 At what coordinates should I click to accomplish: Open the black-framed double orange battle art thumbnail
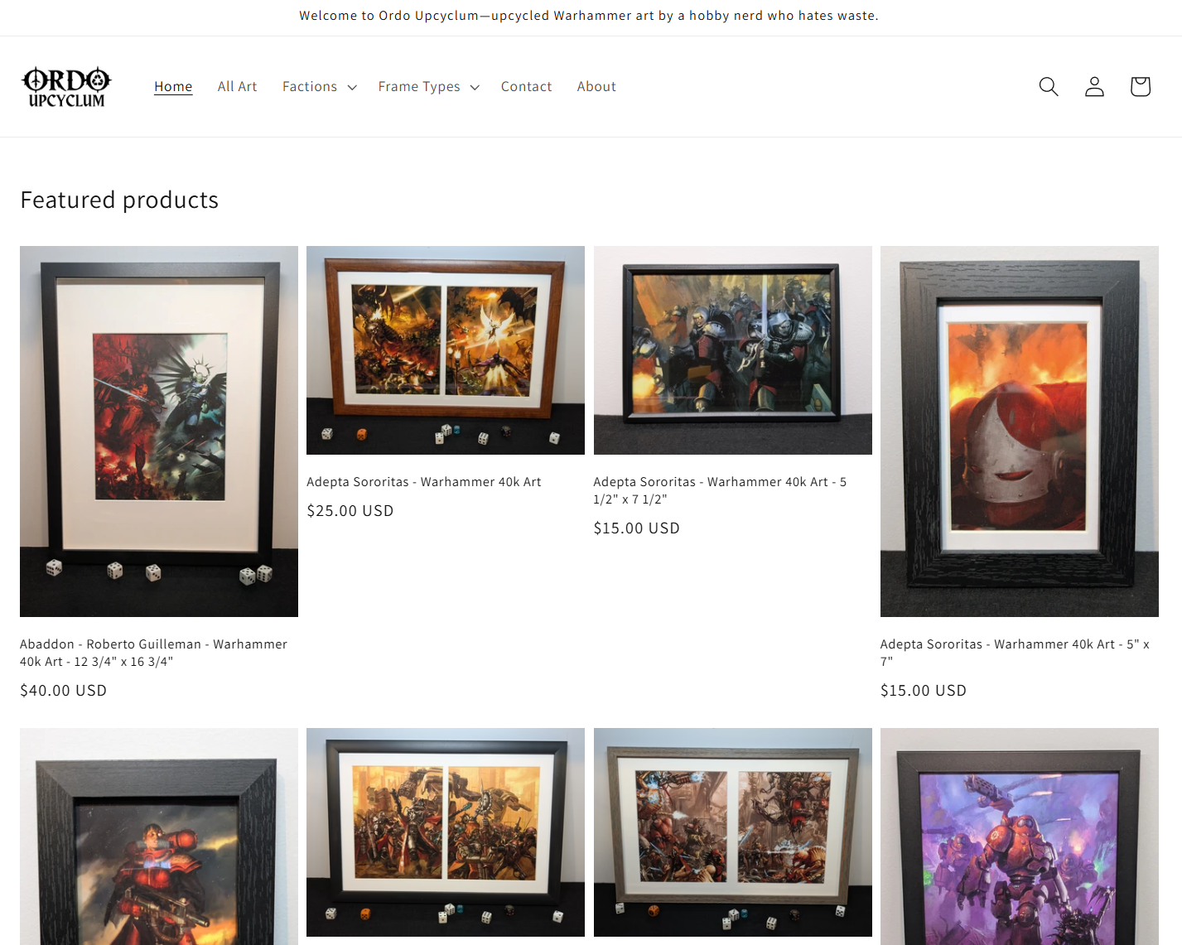click(x=446, y=832)
